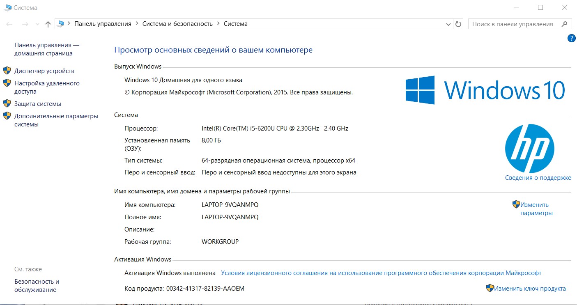577x305 pixels.
Task: Open Дополнительные параметры системы
Action: (56, 120)
